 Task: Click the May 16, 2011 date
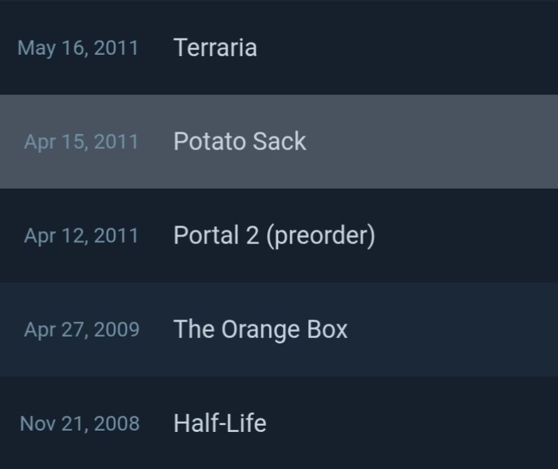(78, 48)
